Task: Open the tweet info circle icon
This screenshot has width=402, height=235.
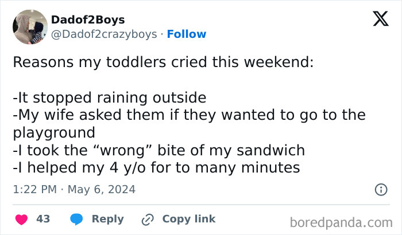Action: pos(380,189)
